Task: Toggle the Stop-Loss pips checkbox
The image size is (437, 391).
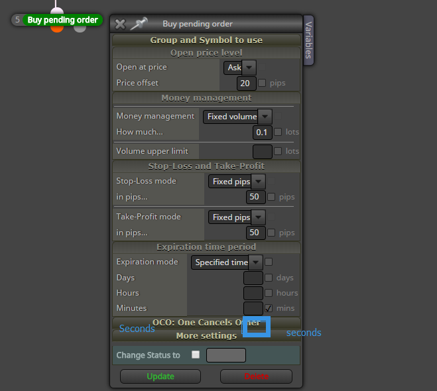Action: click(271, 197)
